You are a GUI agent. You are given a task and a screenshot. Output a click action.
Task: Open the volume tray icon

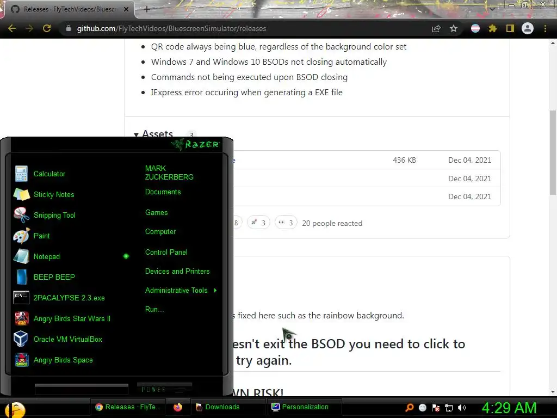coord(462,408)
